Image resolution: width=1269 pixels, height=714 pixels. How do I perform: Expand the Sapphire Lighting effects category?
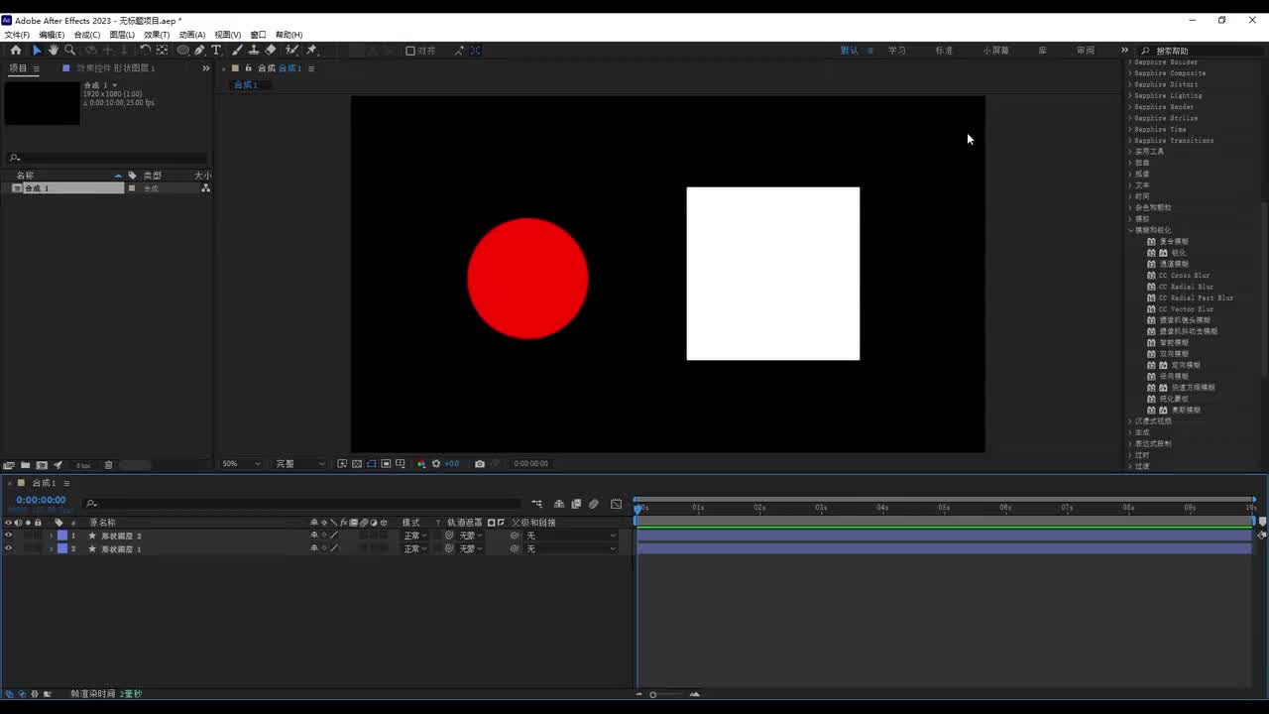1130,95
